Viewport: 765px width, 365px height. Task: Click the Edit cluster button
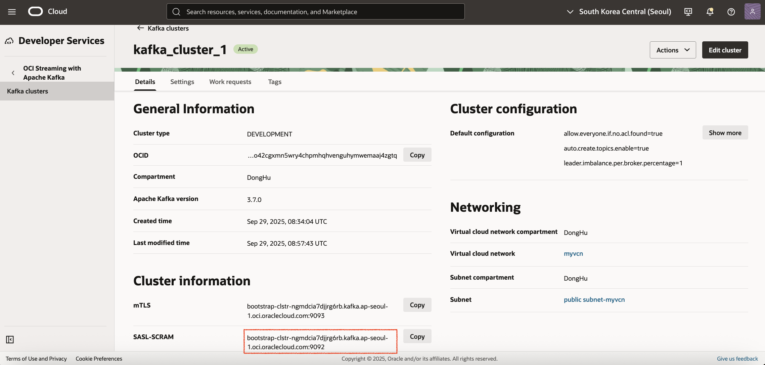[x=725, y=50]
